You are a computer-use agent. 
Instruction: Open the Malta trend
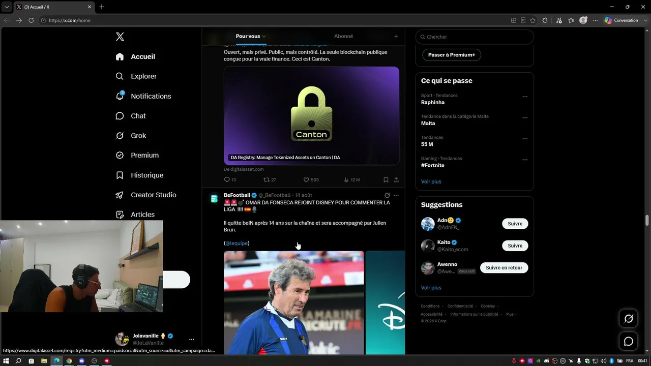point(428,123)
